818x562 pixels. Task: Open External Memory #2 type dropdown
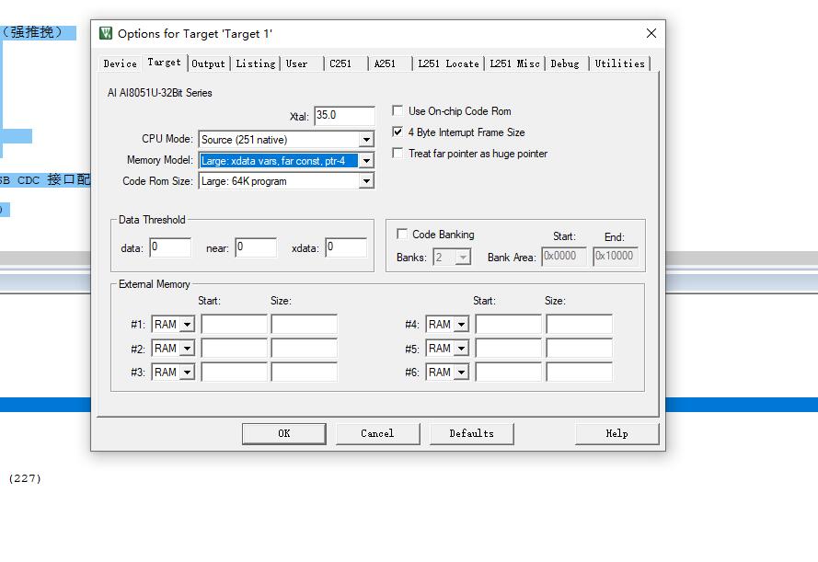pos(188,348)
